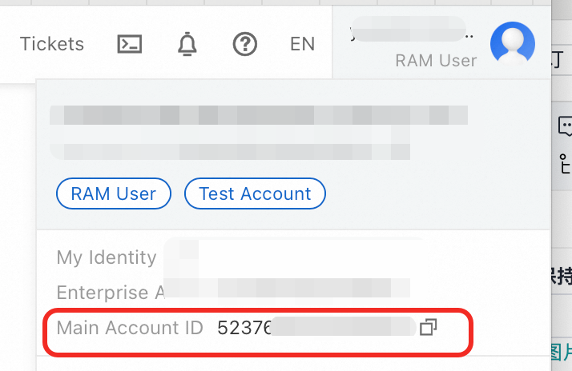Screen dimensions: 572x371
Task: Select the blurred account name in the panel
Action: click(256, 115)
